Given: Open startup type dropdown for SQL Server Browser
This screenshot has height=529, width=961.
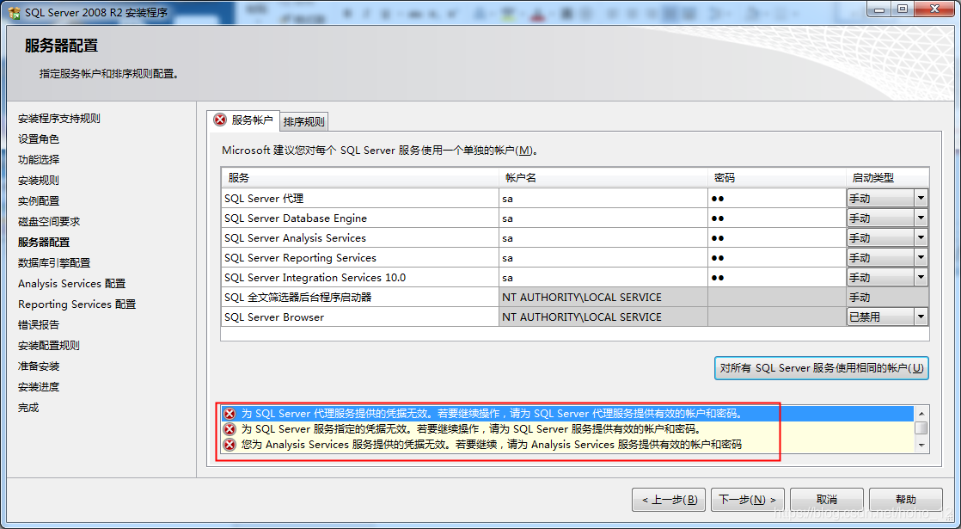Looking at the screenshot, I should click(x=921, y=317).
